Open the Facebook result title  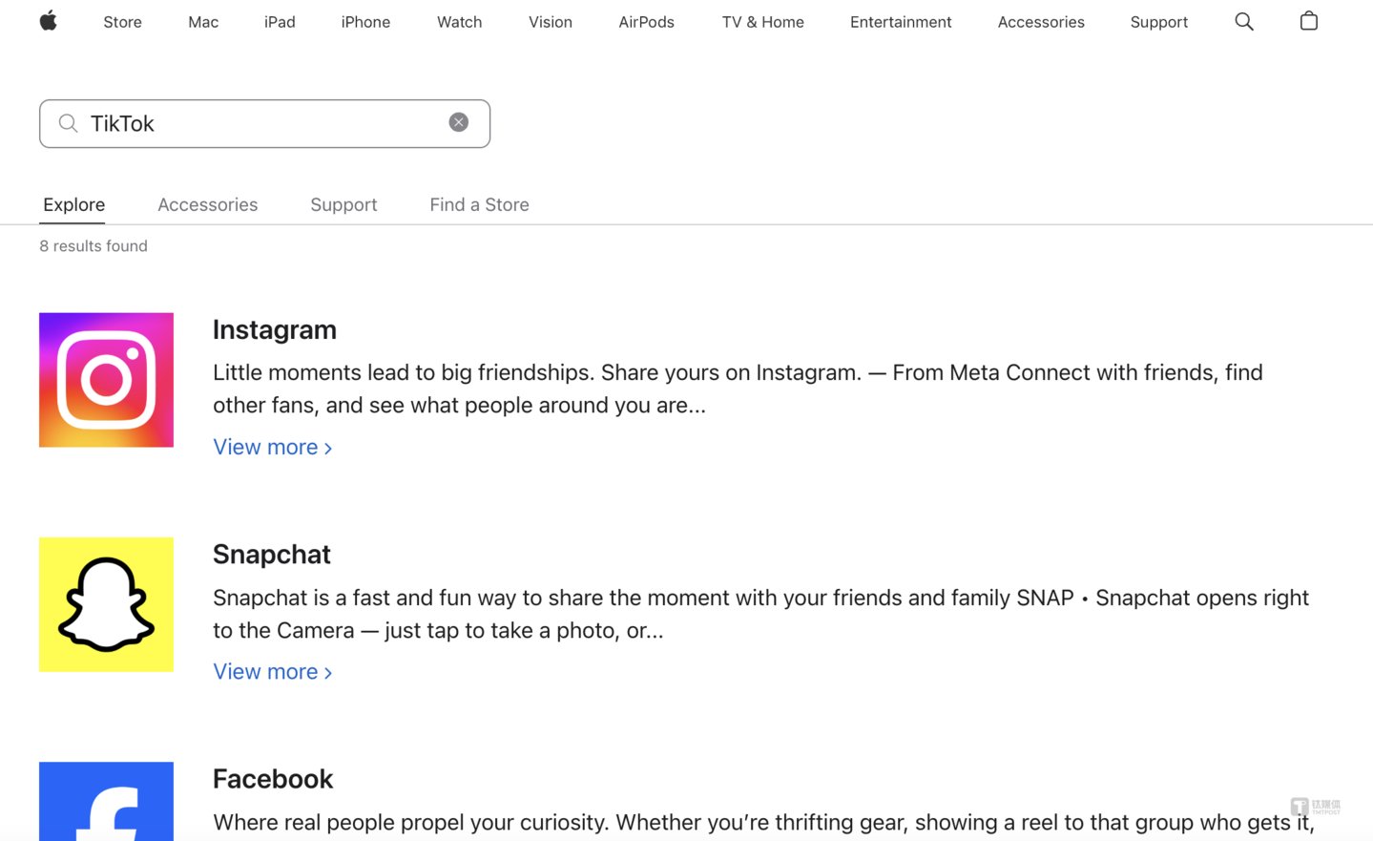click(x=272, y=779)
